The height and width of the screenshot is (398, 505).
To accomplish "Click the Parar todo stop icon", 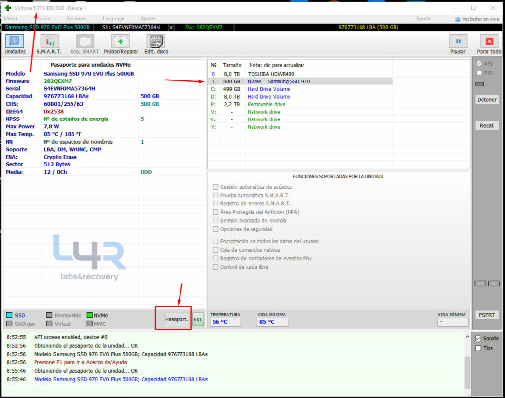I will (x=489, y=41).
